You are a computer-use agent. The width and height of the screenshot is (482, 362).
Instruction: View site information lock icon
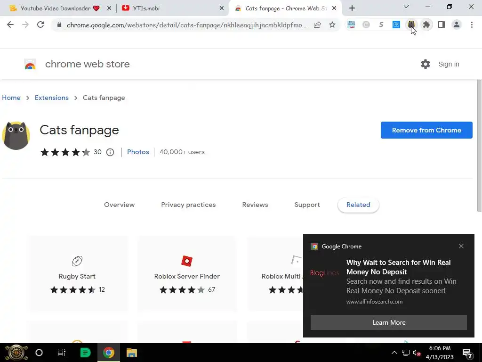[x=59, y=25]
